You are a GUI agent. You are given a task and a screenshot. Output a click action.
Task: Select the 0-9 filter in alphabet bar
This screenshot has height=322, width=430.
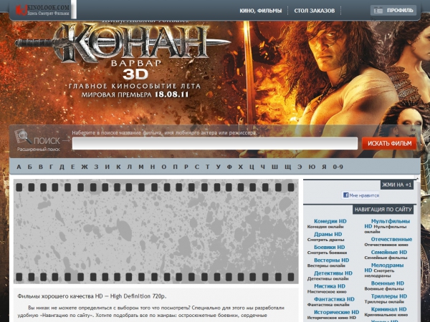coord(338,167)
